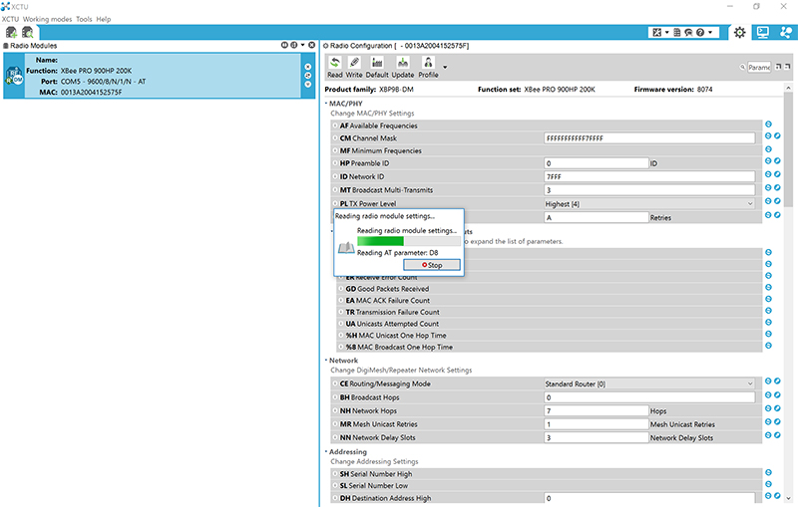Click the configuration panel vertical scrollbar

(x=788, y=149)
